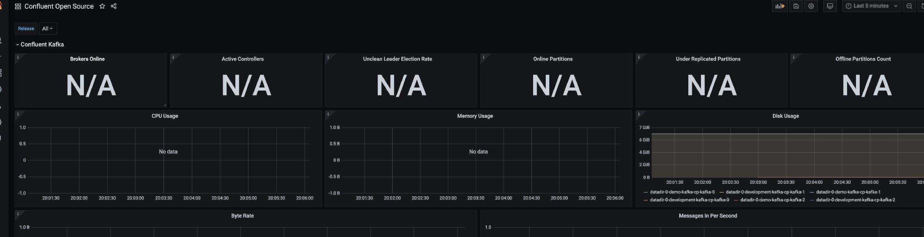Click the Disk Usage graph area
Viewport: 924px width, 237px height.
tap(788, 152)
